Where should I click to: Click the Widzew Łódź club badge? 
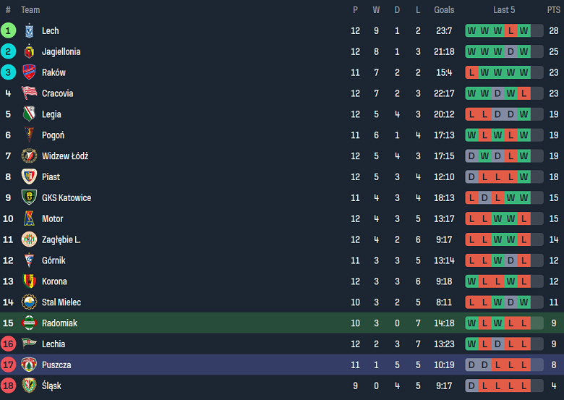[x=29, y=156]
